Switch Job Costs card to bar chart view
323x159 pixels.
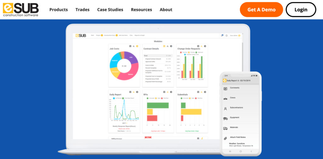tap(134, 46)
